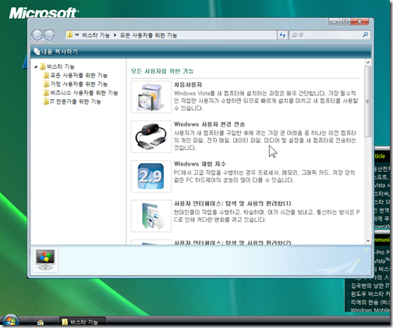Click the quick launch icon on taskbar
The image size is (393, 328).
[41, 322]
